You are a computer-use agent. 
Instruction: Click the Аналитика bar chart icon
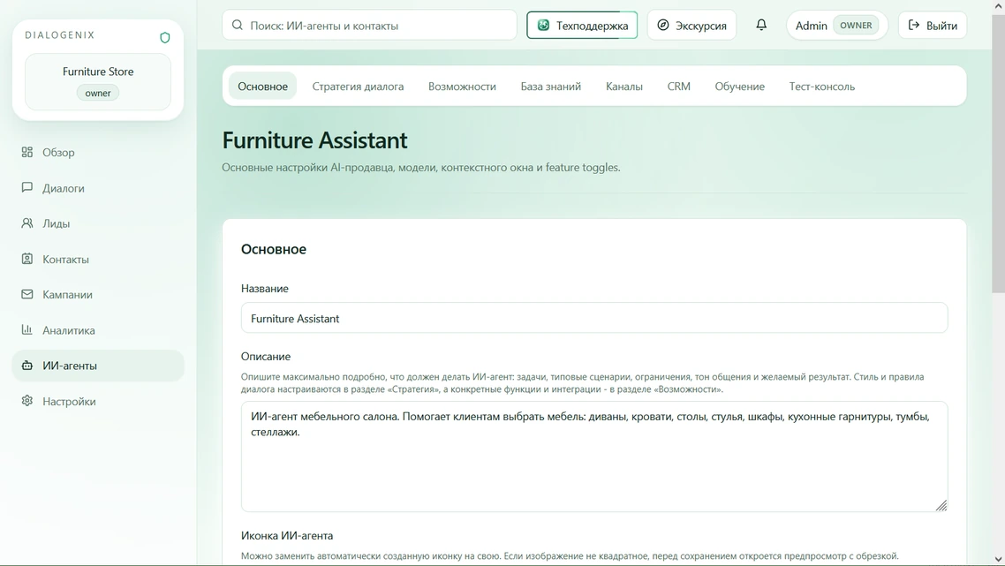(26, 330)
